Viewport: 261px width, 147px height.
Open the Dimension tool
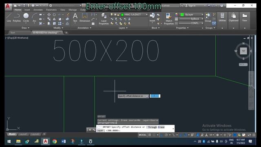(85, 18)
